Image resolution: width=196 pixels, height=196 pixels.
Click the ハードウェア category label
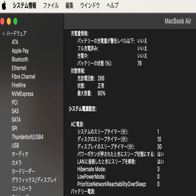pyautogui.click(x=16, y=34)
